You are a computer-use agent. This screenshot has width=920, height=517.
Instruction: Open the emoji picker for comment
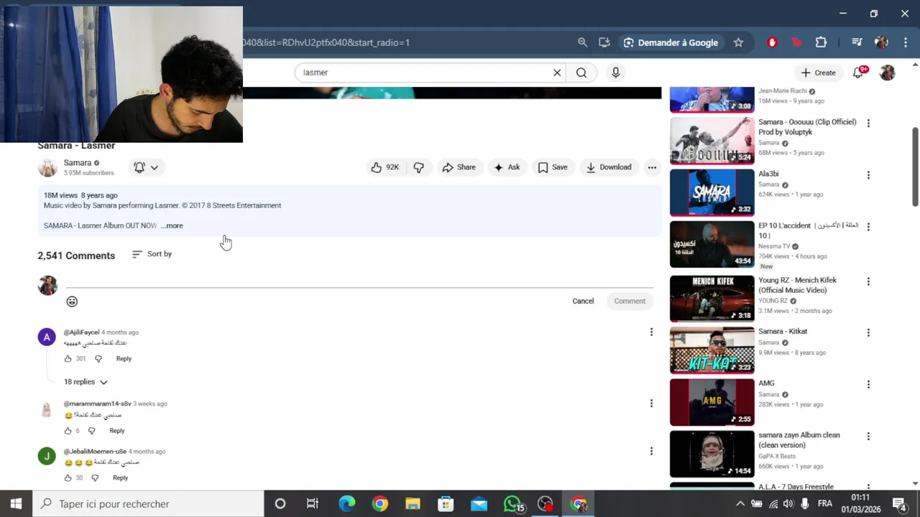[72, 302]
